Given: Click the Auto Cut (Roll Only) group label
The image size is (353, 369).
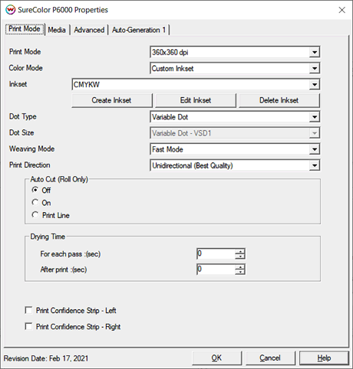Looking at the screenshot, I should pos(59,179).
